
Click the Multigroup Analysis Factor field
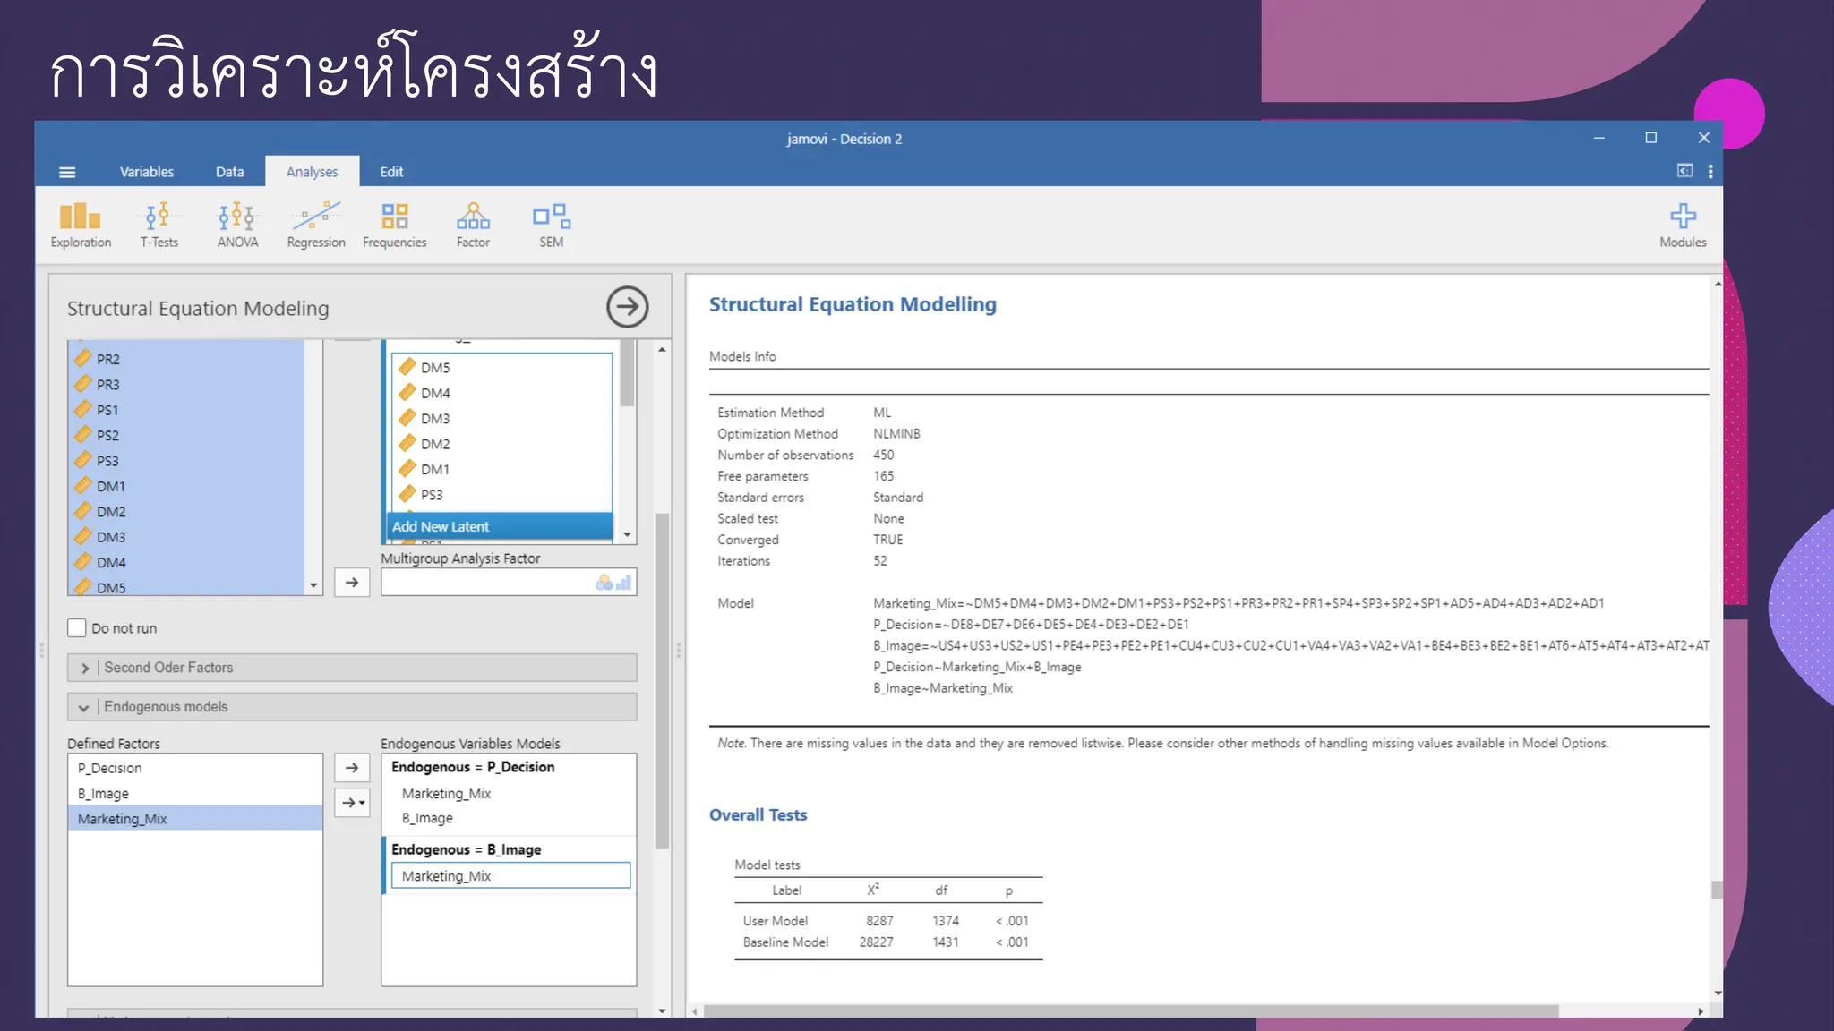pos(488,583)
